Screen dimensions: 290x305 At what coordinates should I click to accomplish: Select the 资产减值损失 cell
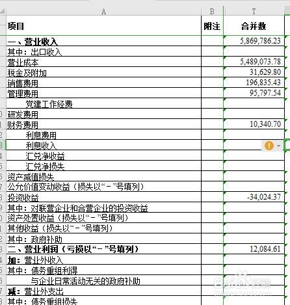(104, 176)
